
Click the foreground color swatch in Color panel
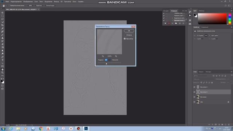pos(195,15)
